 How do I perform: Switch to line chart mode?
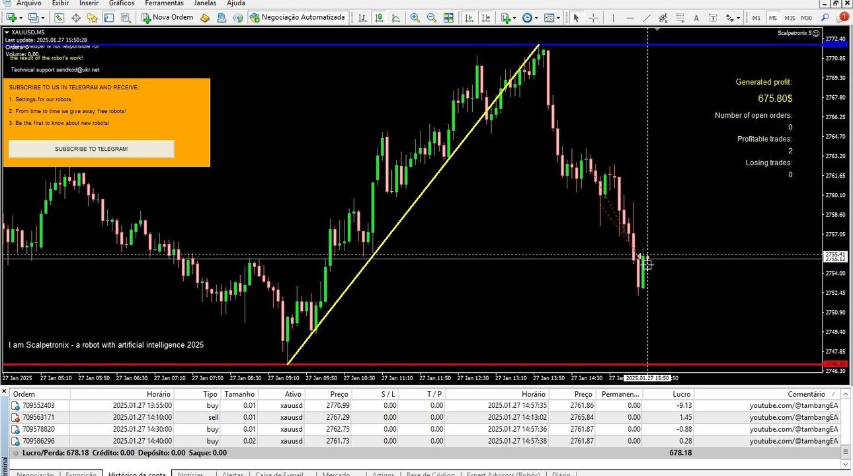(x=395, y=18)
